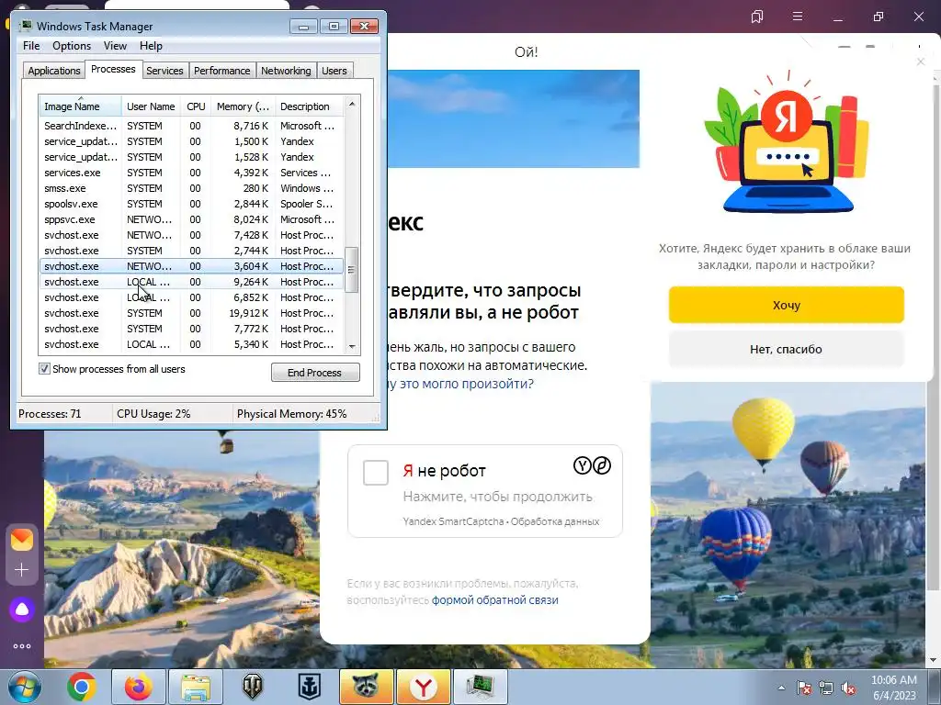Click the End Process button

[315, 373]
